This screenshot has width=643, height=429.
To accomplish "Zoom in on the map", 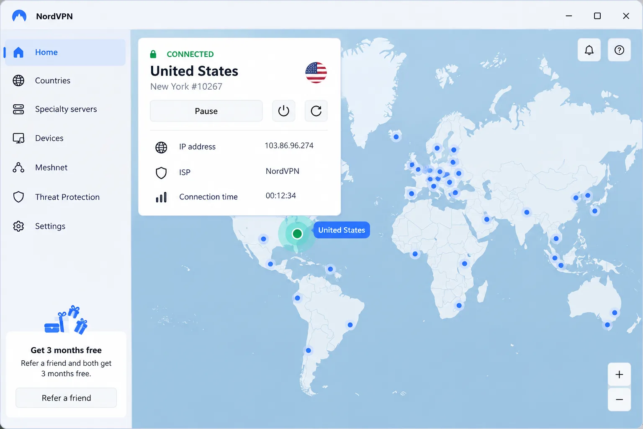I will point(619,375).
